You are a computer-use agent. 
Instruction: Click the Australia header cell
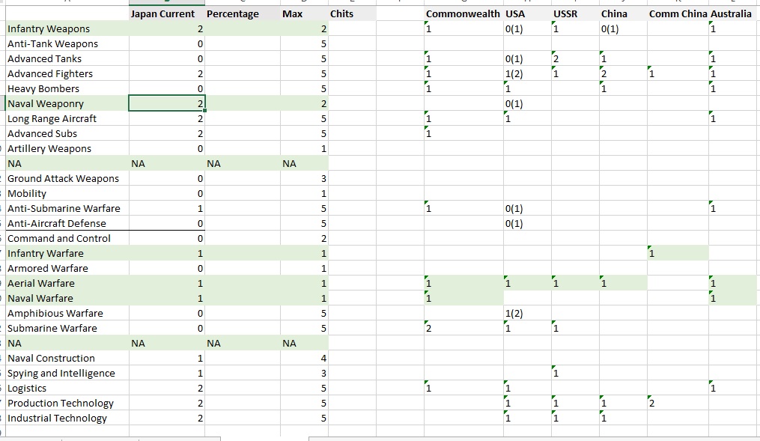click(x=731, y=13)
